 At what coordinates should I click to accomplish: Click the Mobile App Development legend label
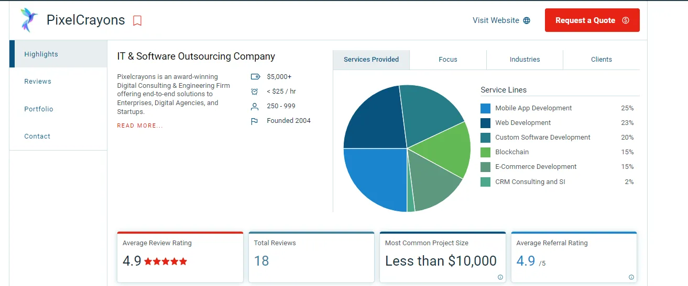[533, 108]
